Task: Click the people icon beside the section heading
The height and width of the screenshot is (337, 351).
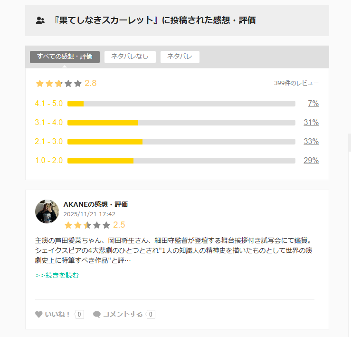Action: (x=40, y=20)
